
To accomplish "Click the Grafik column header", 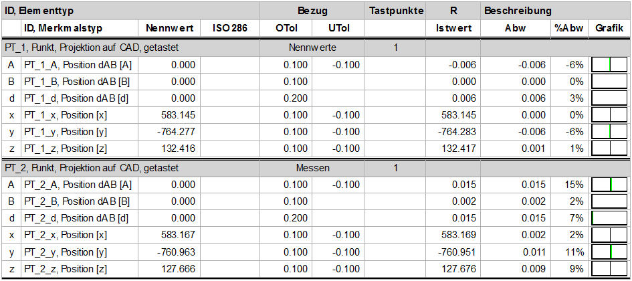I will [609, 28].
